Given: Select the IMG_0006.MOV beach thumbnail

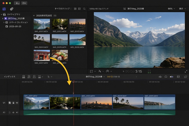Looking at the screenshot, I should (77, 40).
